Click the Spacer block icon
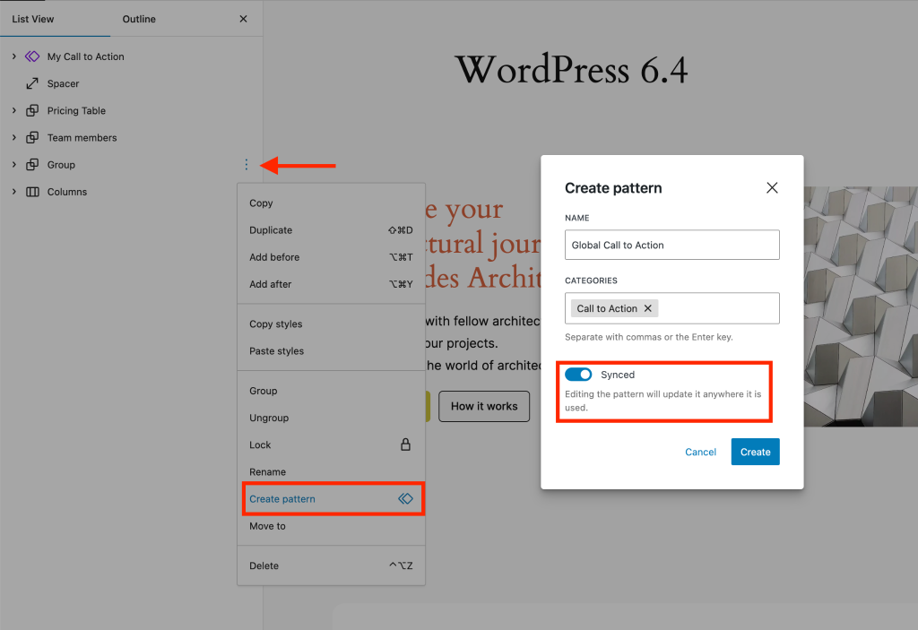The image size is (918, 630). (32, 83)
